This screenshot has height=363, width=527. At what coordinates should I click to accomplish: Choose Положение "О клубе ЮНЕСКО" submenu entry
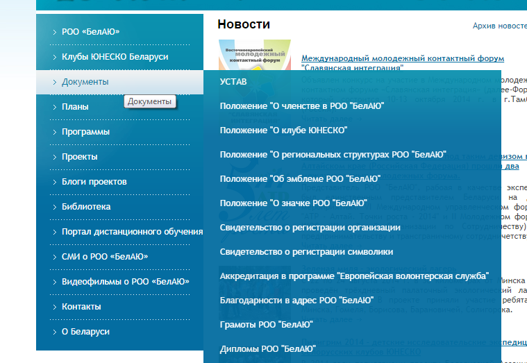pos(283,130)
